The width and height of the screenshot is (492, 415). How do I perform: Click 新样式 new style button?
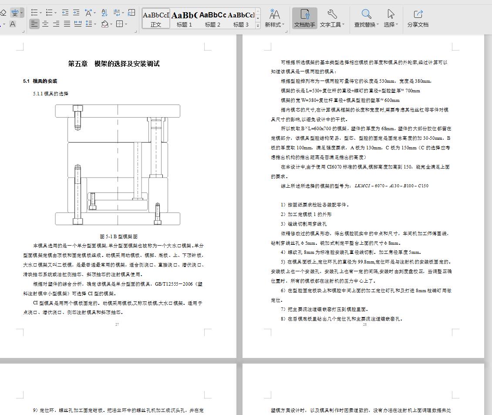(275, 19)
